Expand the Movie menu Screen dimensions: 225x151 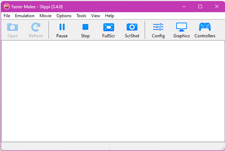(x=46, y=16)
